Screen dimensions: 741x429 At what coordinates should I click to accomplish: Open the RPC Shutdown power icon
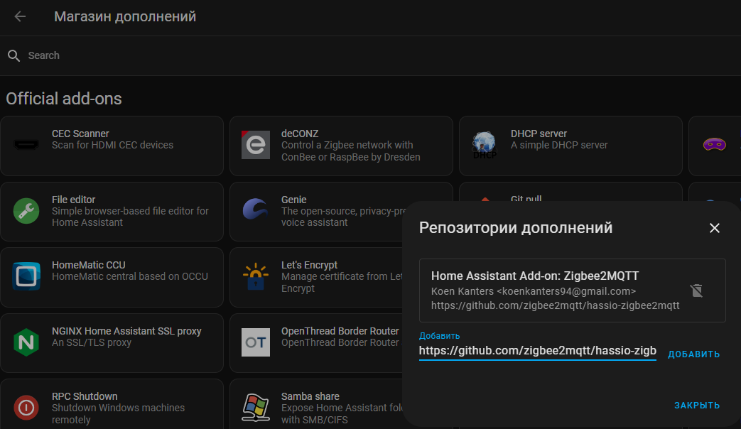tap(26, 407)
